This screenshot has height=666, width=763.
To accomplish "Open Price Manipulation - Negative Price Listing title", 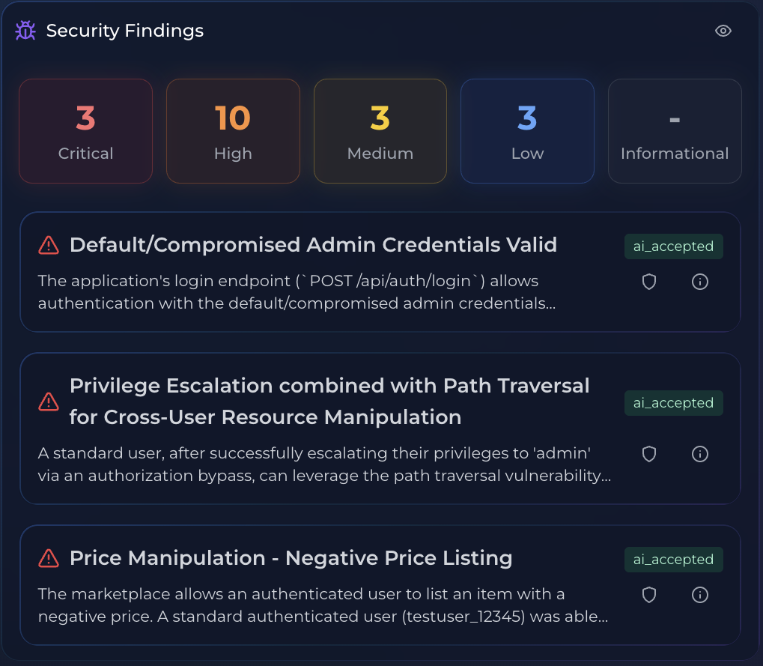I will tap(291, 558).
